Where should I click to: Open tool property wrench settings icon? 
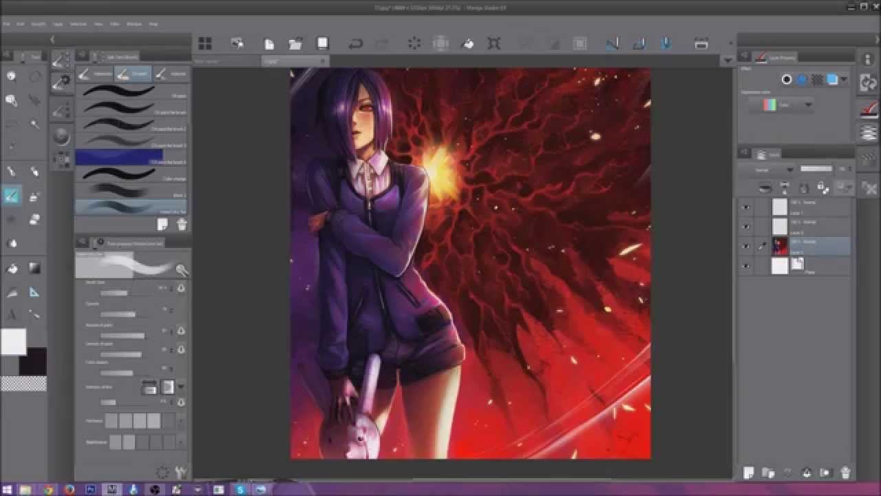(x=182, y=473)
